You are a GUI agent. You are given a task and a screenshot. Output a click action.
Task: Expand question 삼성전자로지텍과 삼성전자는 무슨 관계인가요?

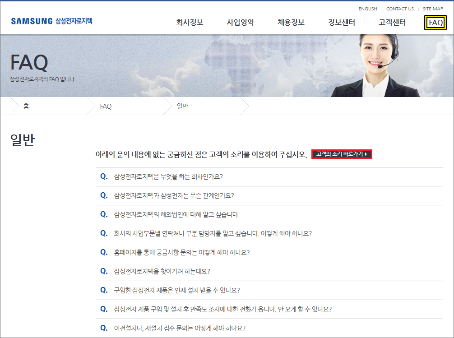pos(269,195)
